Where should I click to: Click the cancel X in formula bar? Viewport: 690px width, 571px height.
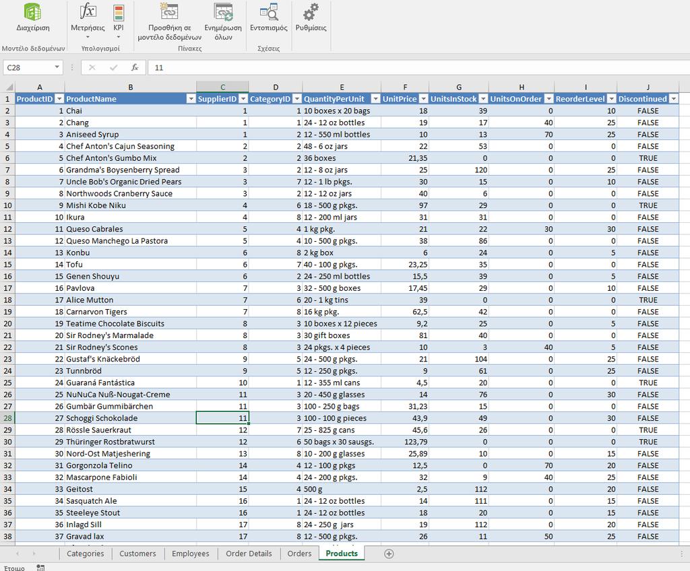click(x=92, y=67)
